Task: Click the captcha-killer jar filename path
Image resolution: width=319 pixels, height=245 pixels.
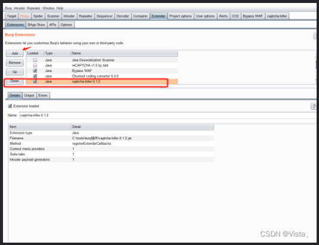Action: tap(102, 138)
